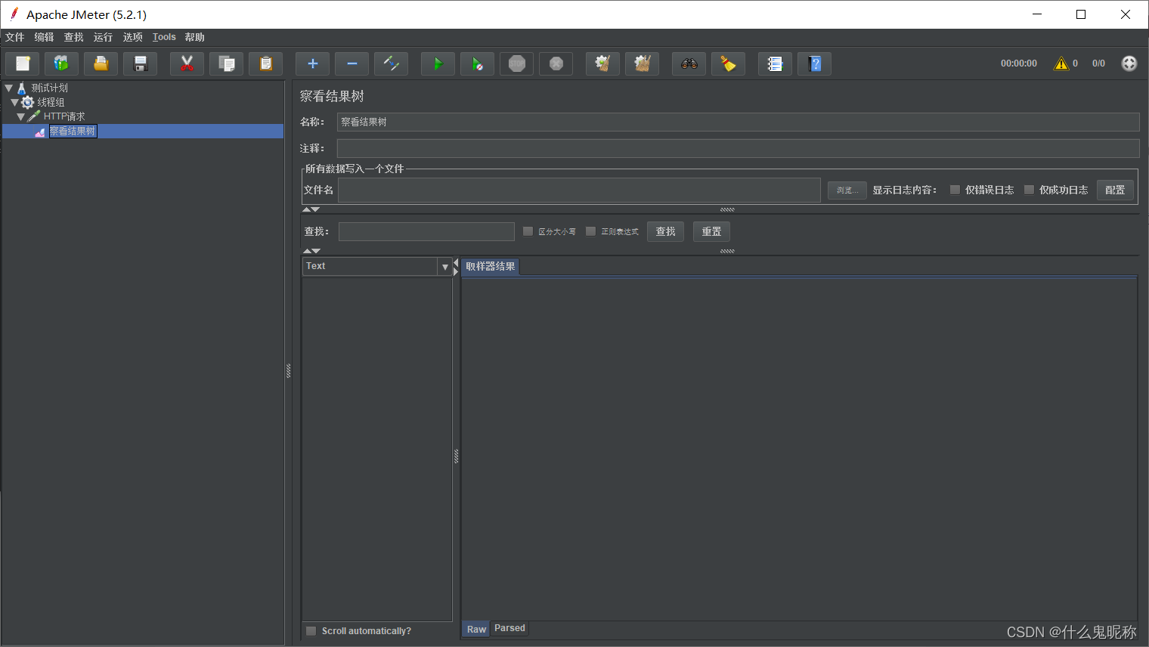Click the 重置 button
This screenshot has height=647, width=1149.
711,231
